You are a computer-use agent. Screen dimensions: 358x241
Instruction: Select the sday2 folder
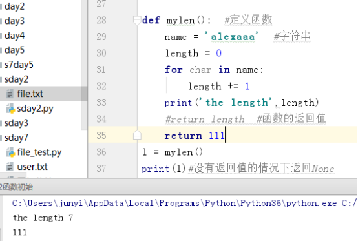click(x=16, y=79)
